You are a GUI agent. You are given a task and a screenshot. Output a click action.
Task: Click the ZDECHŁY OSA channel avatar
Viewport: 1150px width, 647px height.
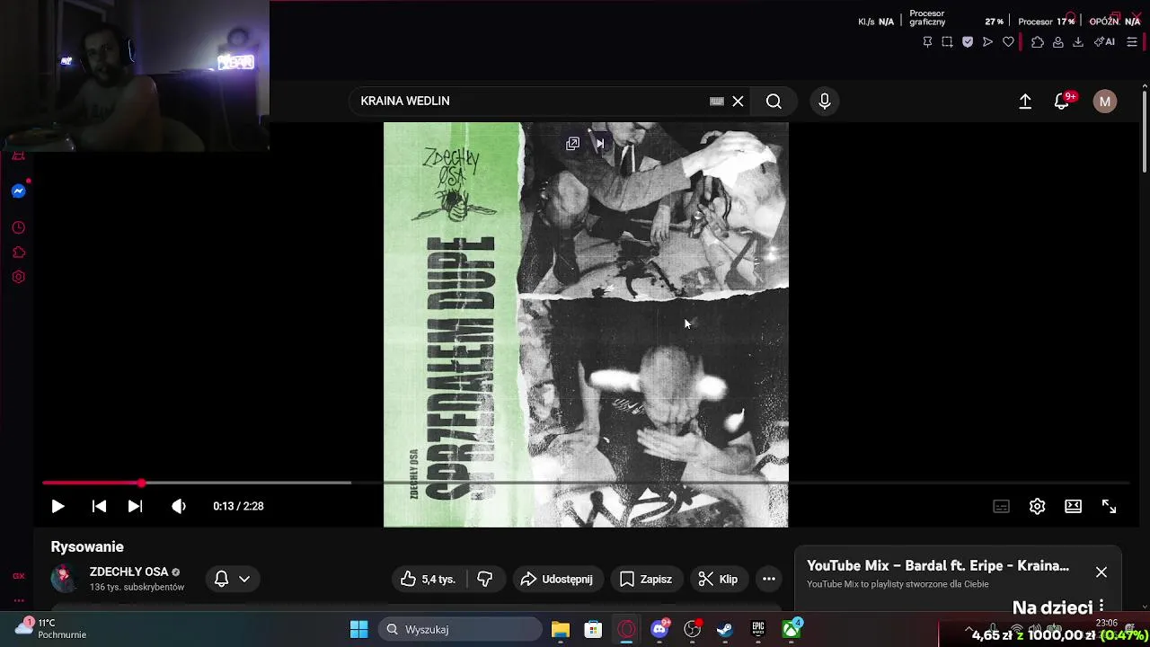[x=64, y=579]
